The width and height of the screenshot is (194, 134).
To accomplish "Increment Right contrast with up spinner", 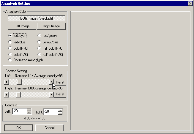I will (60, 111).
